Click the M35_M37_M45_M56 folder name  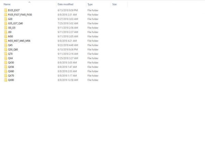pos(19,41)
